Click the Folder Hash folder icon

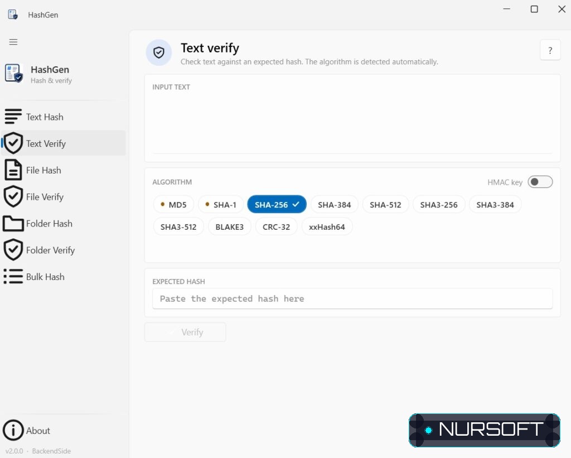pyautogui.click(x=13, y=223)
